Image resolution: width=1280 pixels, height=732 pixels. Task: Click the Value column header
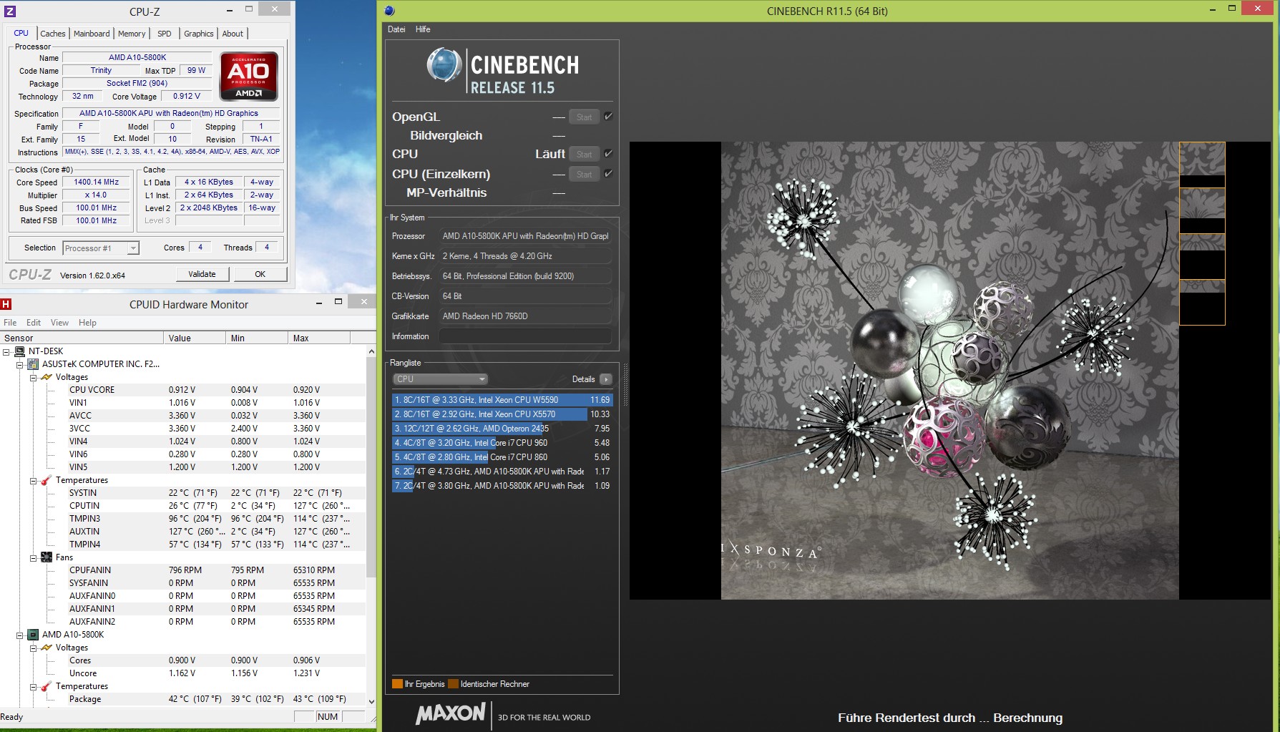pos(195,338)
